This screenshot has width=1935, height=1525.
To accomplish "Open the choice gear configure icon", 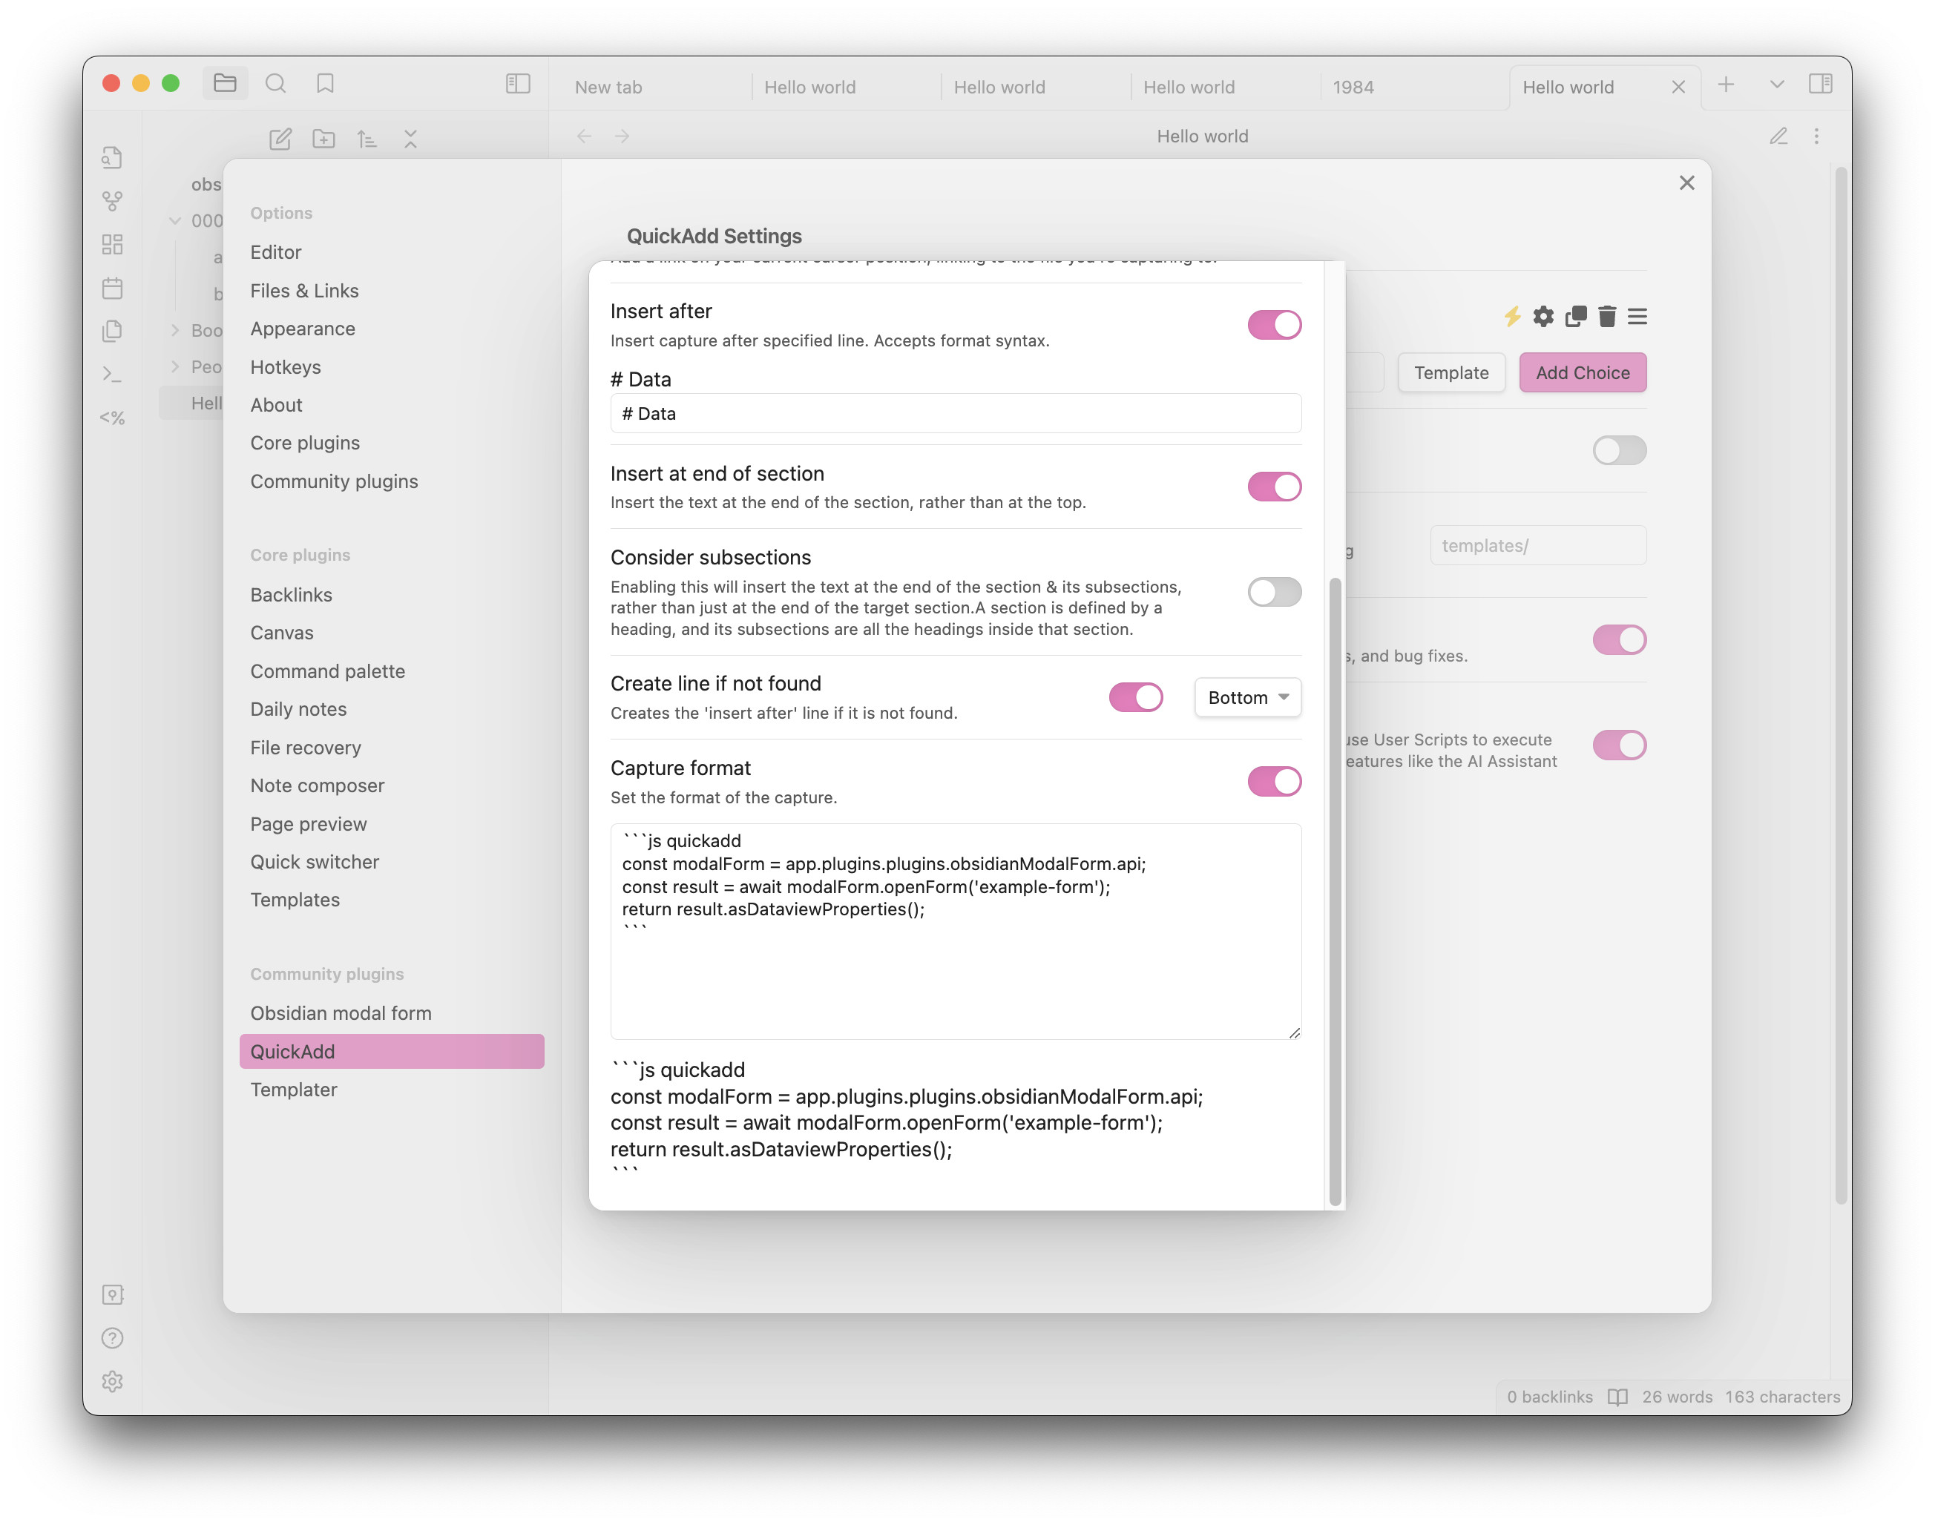I will point(1543,316).
